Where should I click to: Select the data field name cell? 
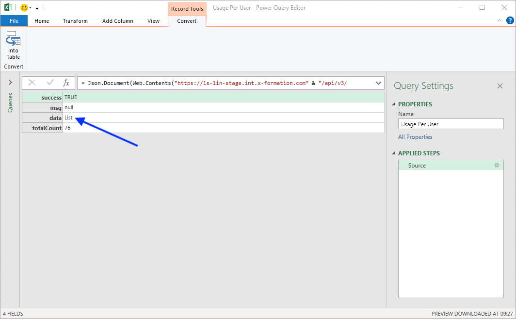43,118
